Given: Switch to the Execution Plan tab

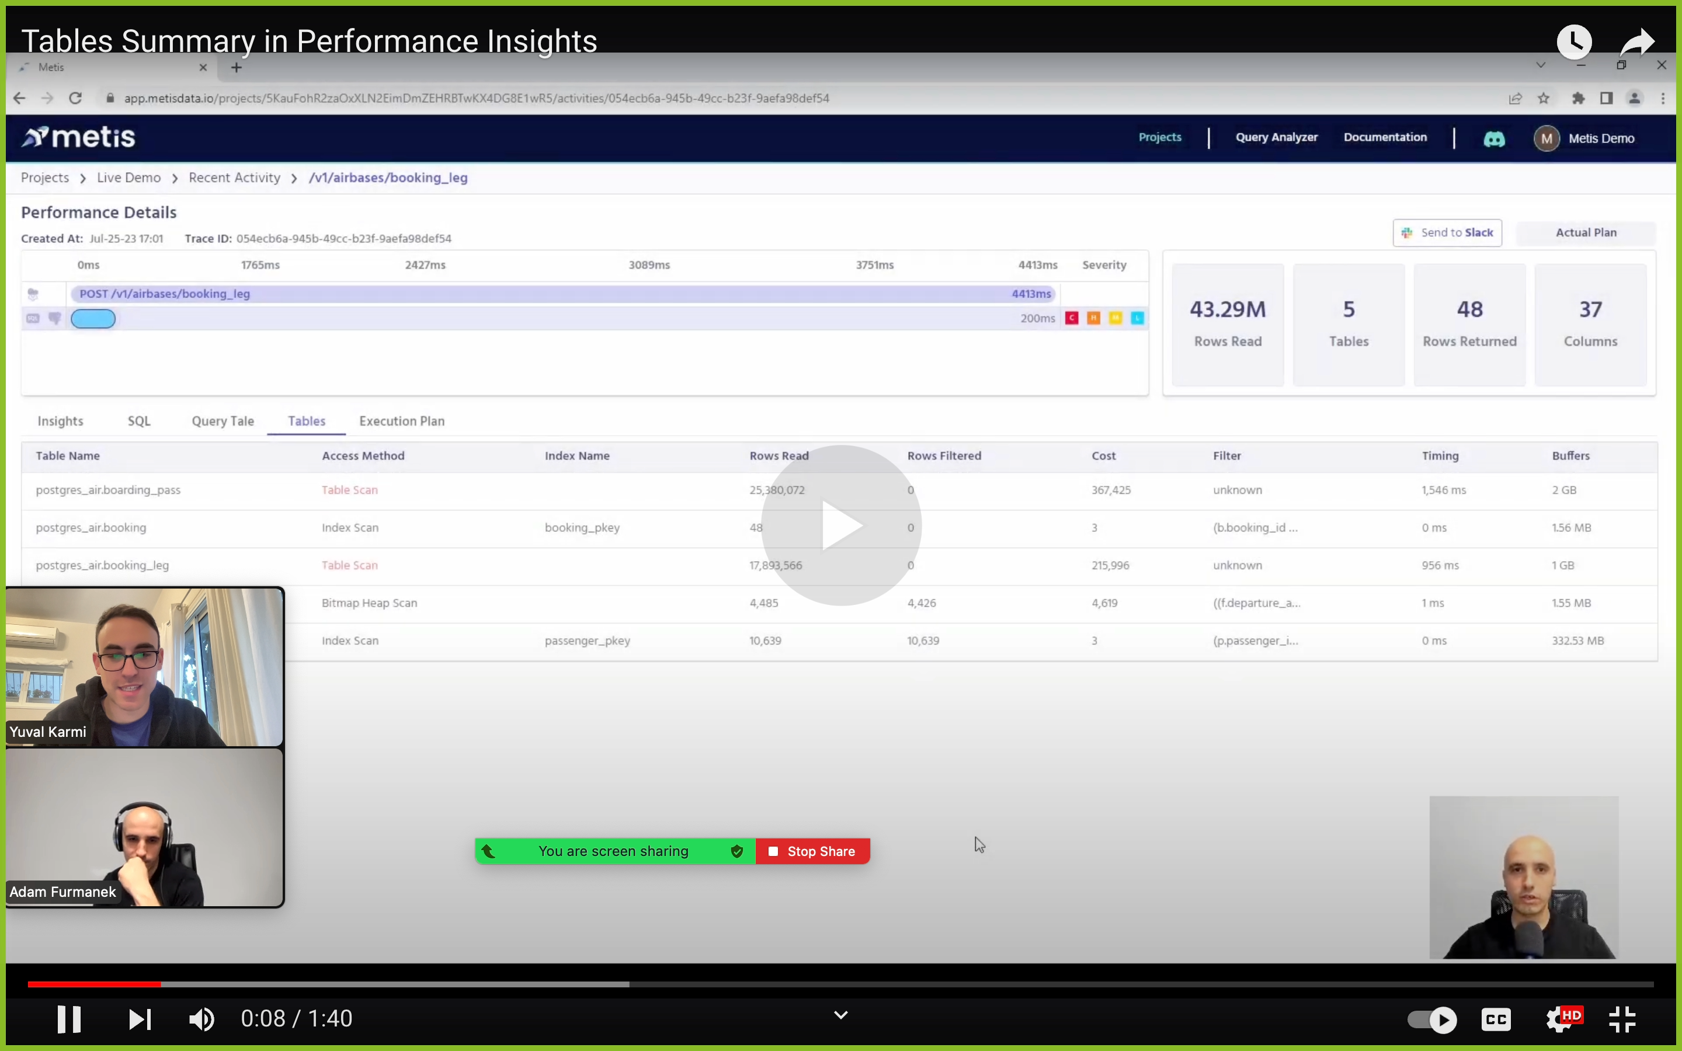Looking at the screenshot, I should (x=402, y=421).
